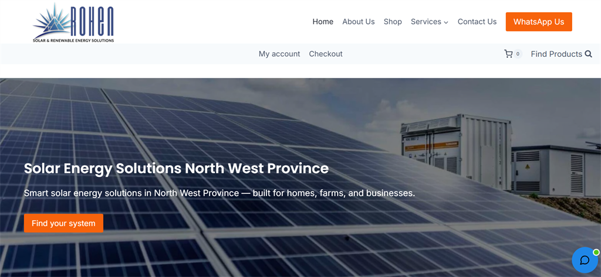Click the Smart solar energy tagline text
The image size is (601, 277).
click(x=220, y=193)
